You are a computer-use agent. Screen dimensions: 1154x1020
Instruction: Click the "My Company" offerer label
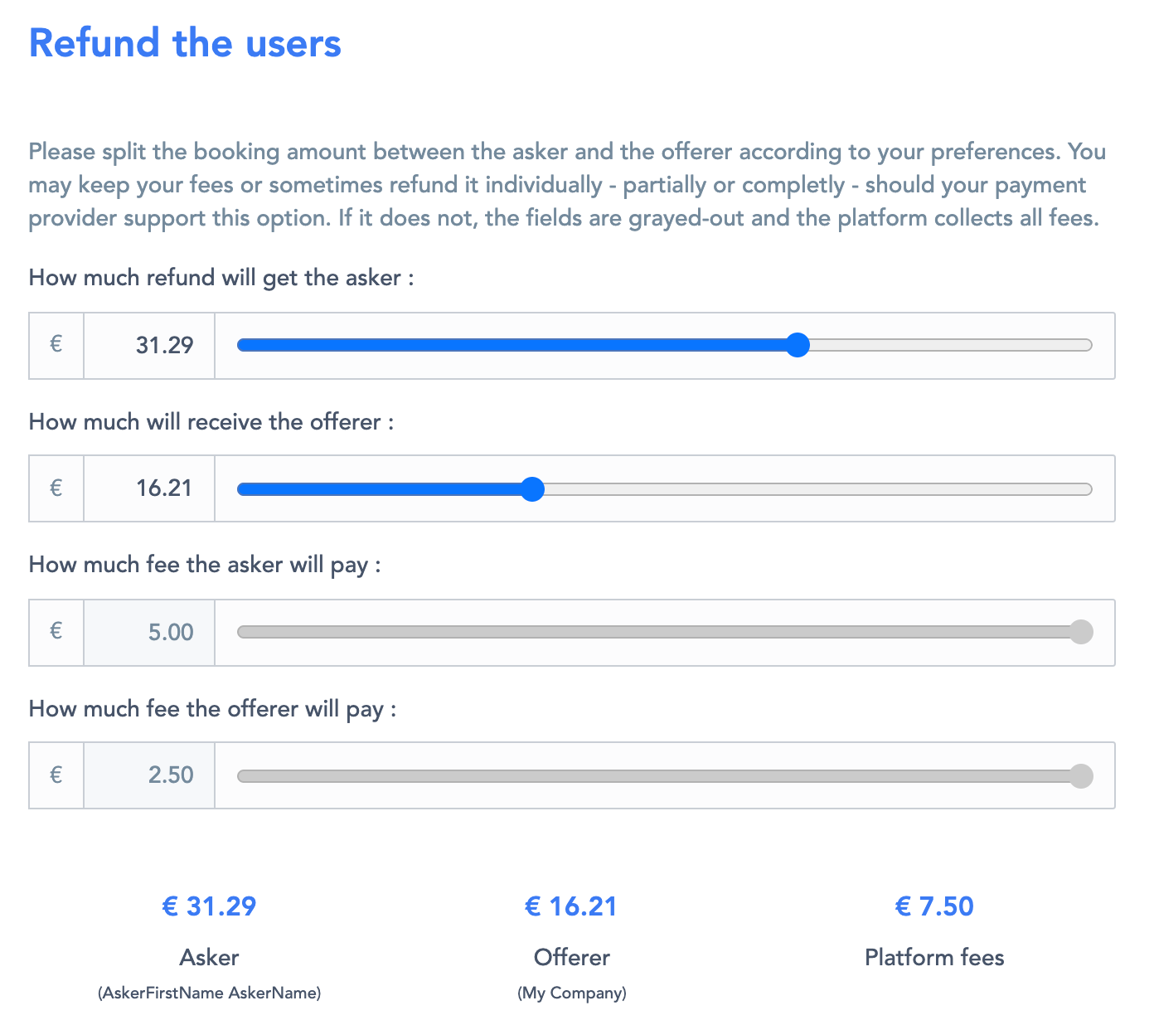[x=572, y=993]
